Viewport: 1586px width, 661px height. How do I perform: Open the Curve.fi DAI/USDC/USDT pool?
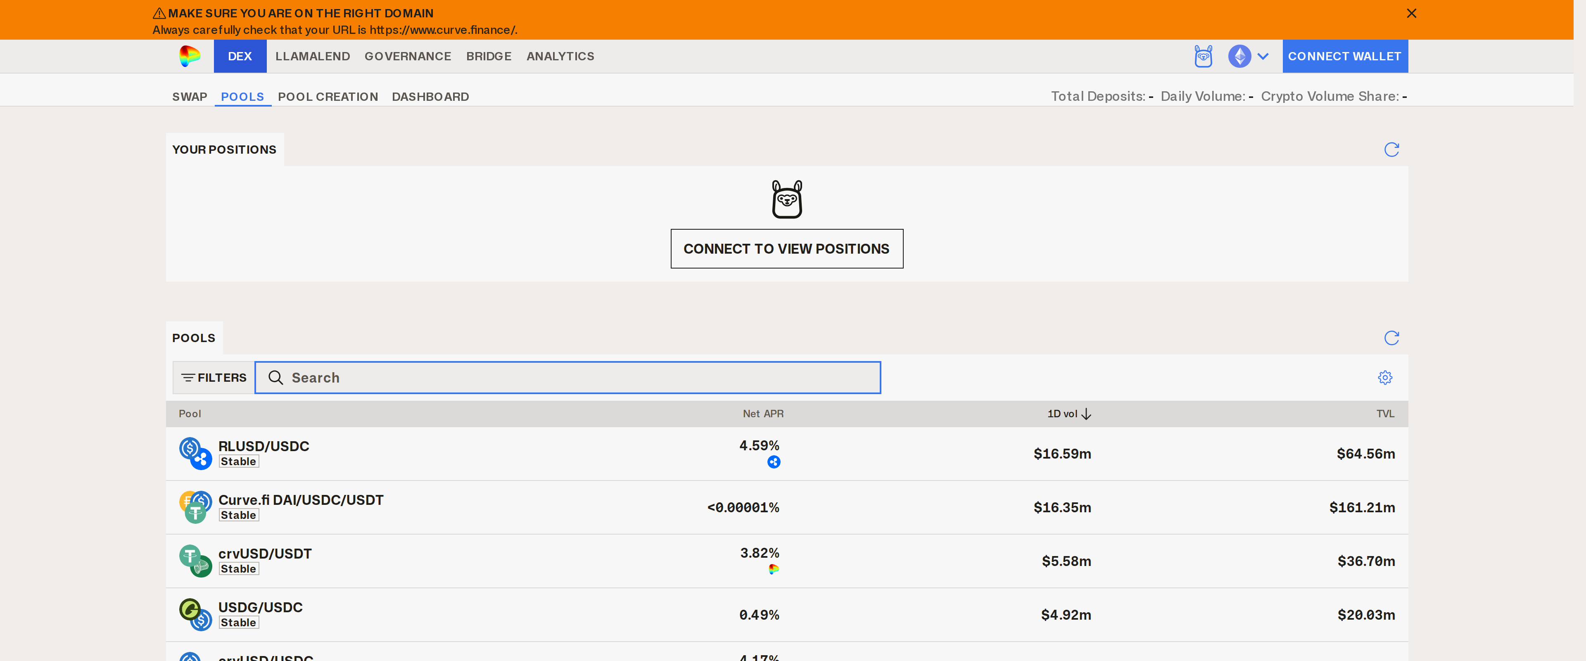(301, 499)
